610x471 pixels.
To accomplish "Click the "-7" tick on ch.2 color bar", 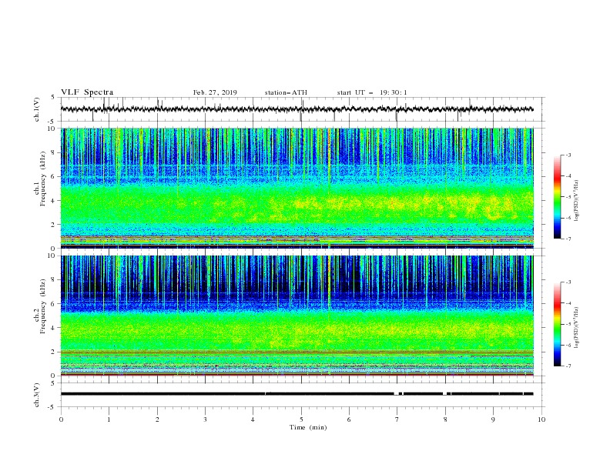I will 568,366.
